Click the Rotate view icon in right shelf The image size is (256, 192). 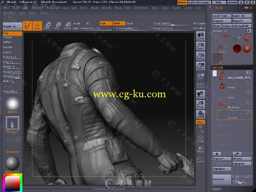click(200, 114)
